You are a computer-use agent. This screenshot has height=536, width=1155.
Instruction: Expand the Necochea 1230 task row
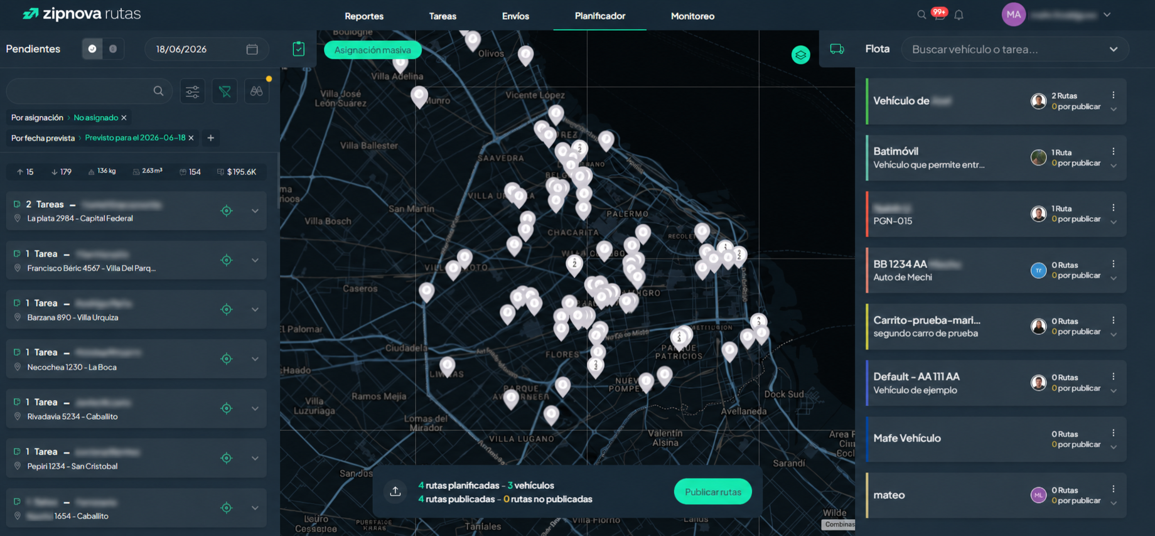click(255, 359)
